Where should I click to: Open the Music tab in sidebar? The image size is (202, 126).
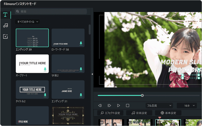(x=5, y=26)
